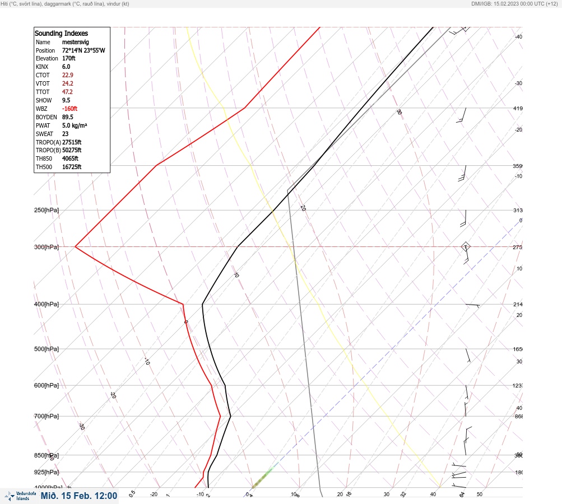Click the 850[hPa] pressure label
Viewport: 562px width, 504px height.
(x=47, y=455)
